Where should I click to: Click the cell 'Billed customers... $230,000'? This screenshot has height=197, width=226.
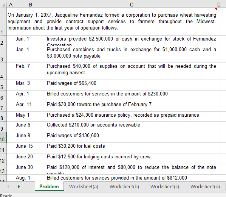click(x=132, y=96)
